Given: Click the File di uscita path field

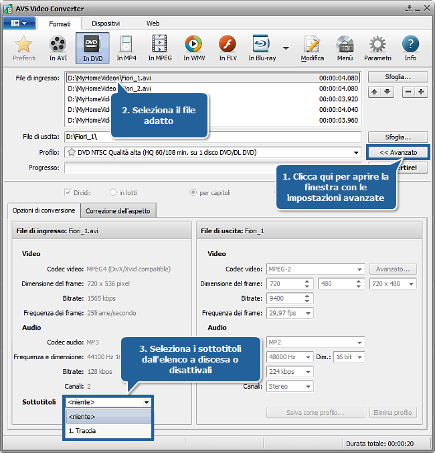Looking at the screenshot, I should (x=213, y=137).
